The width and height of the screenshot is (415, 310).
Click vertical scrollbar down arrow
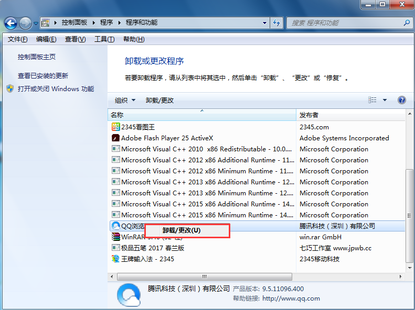[x=410, y=268]
